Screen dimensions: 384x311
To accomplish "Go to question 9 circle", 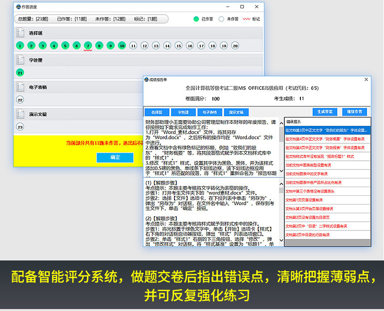I will (x=110, y=46).
